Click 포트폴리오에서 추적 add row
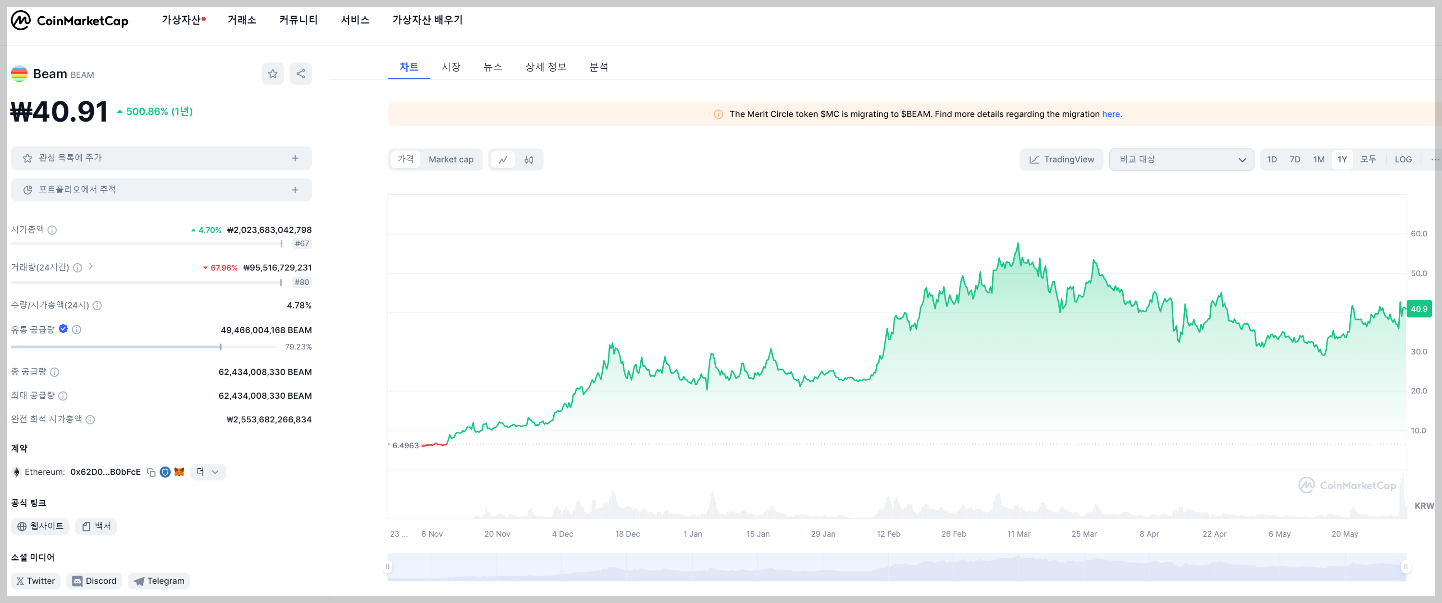This screenshot has height=603, width=1442. point(161,190)
